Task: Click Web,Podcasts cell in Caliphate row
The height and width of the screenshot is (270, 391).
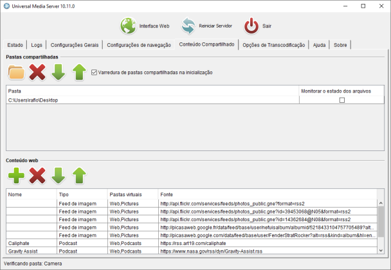Action: coord(133,243)
